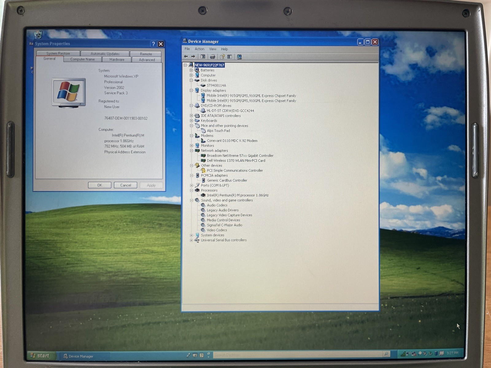Open the View menu

coord(213,49)
